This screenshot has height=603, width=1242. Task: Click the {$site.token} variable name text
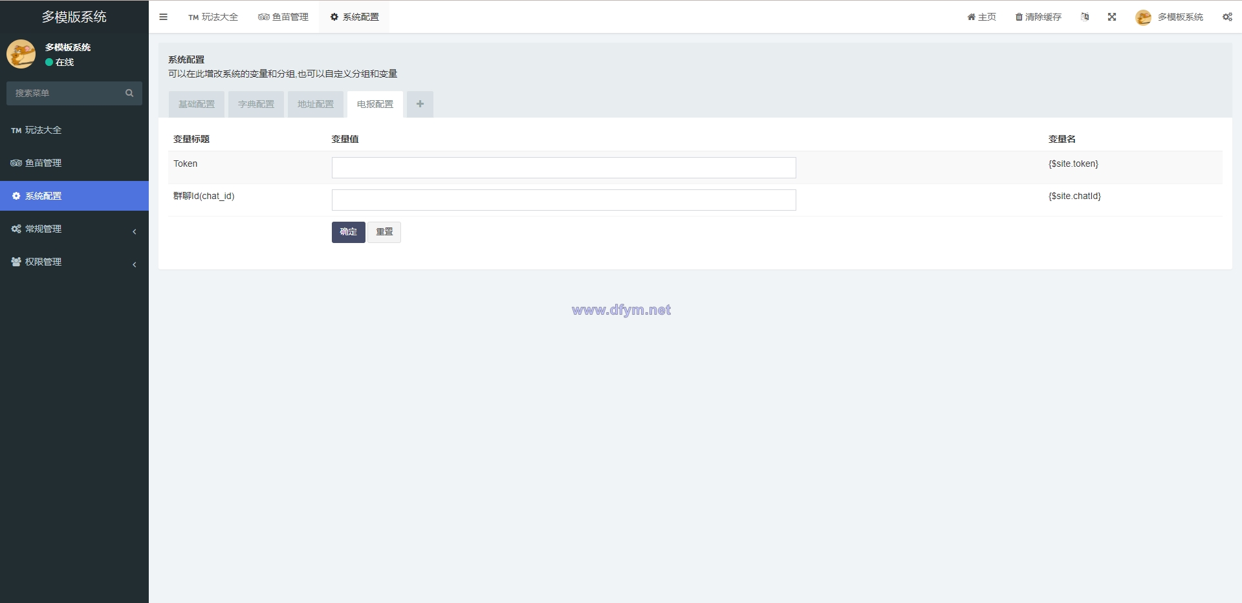tap(1073, 164)
